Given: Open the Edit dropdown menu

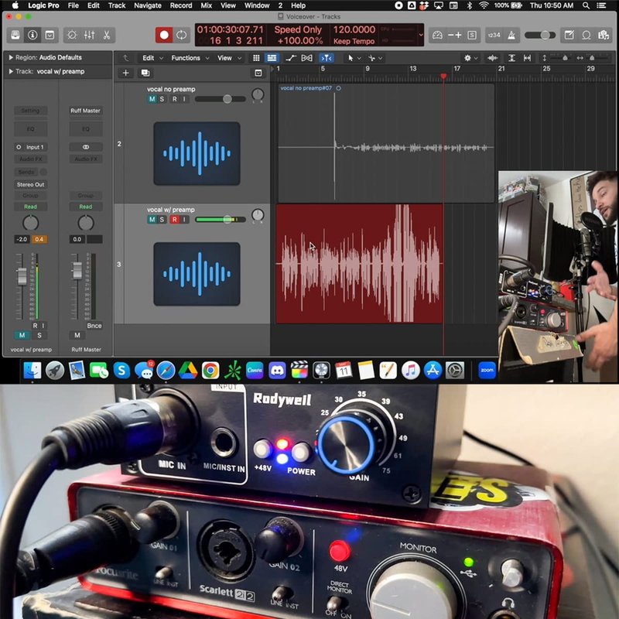Looking at the screenshot, I should [x=152, y=58].
